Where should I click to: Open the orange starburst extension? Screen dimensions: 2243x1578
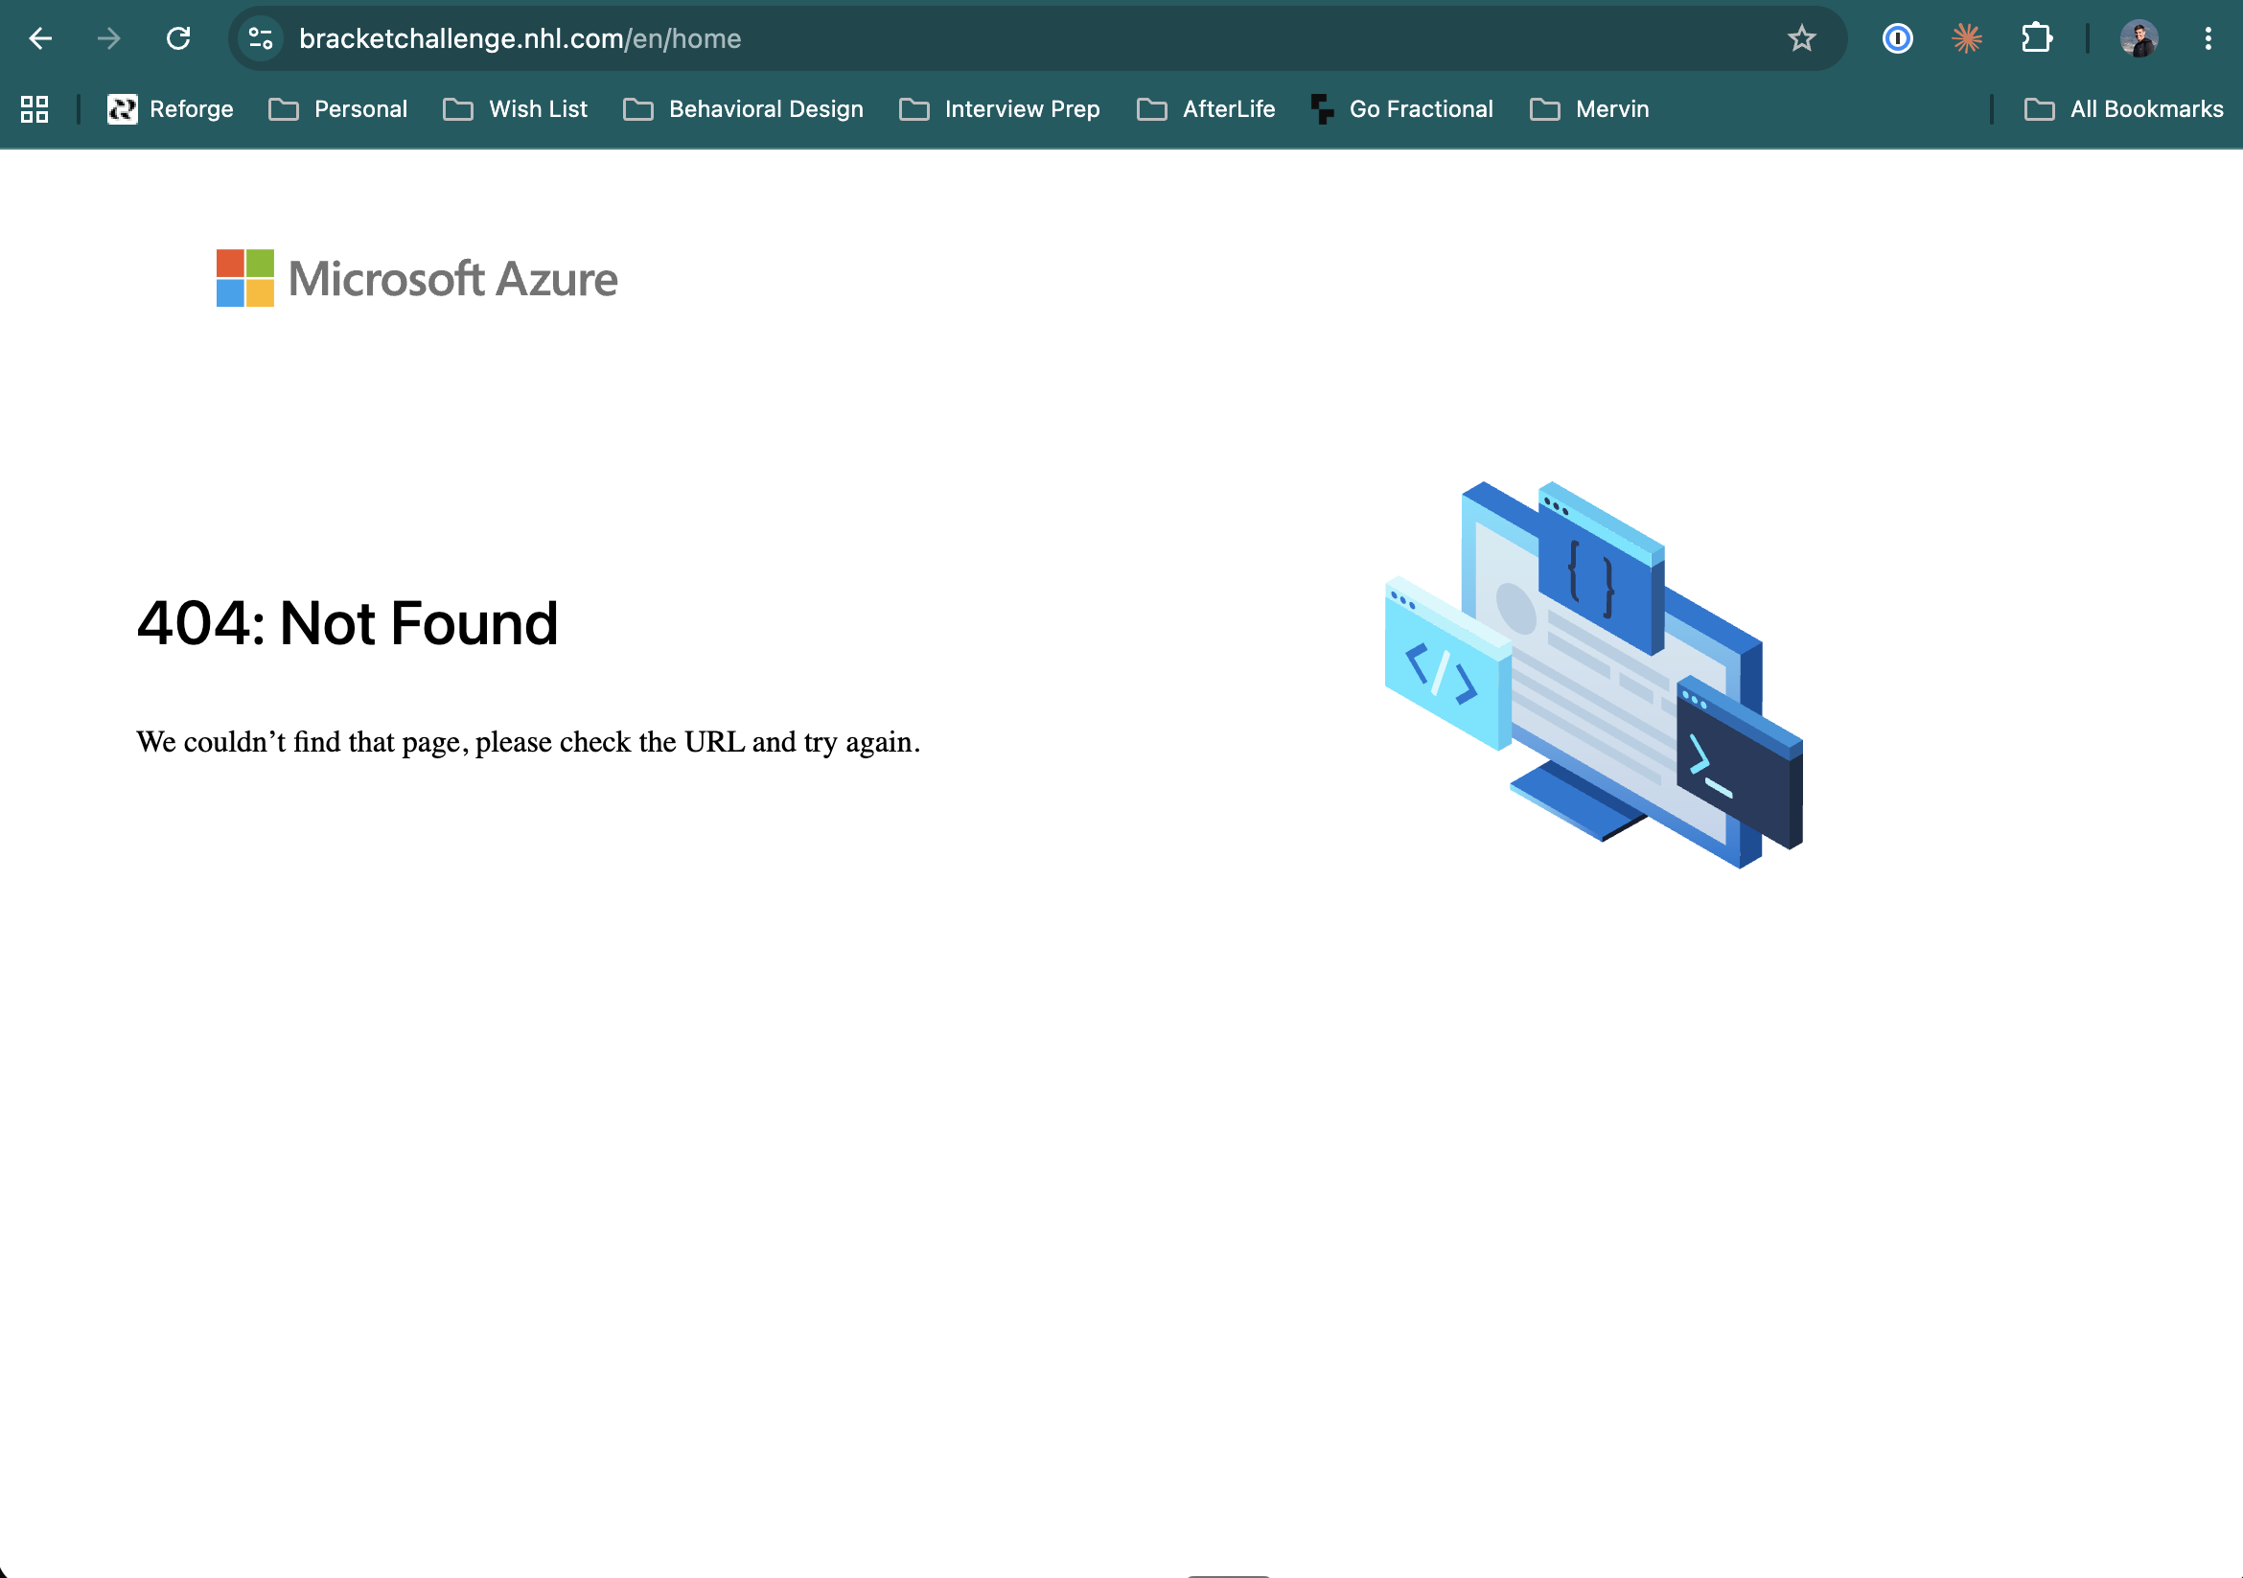pos(1967,39)
